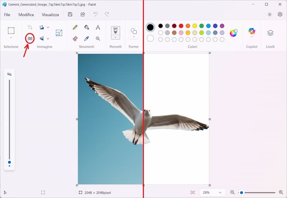Viewport: 287px width, 198px height.
Task: Pick the brown color swatch
Action: pyautogui.click(x=174, y=32)
